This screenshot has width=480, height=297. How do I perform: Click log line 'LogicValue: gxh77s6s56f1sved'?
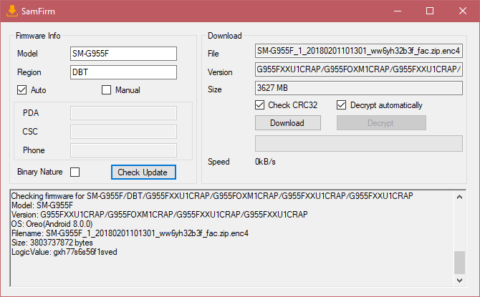(x=64, y=252)
